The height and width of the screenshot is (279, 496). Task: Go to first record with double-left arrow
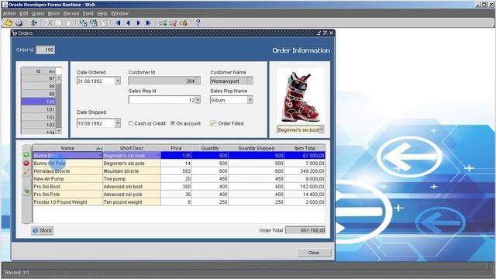(119, 22)
